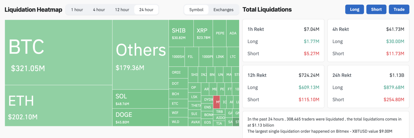Open the BTC heatmap tile
This screenshot has height=138, width=414.
pos(58,52)
